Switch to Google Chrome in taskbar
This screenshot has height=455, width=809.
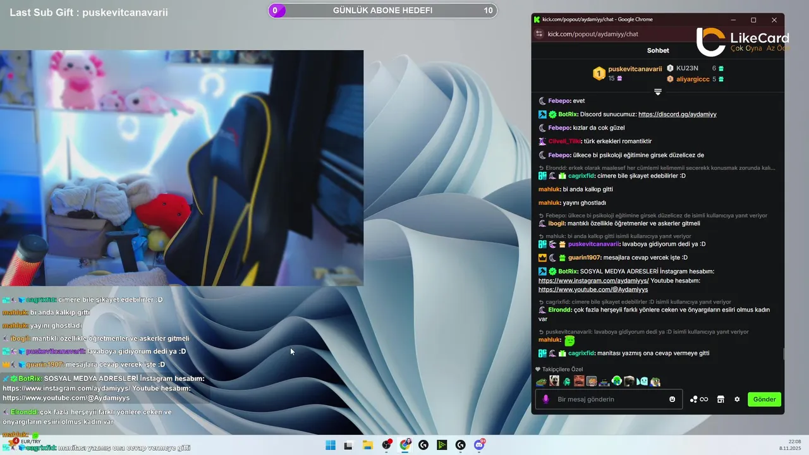(405, 445)
